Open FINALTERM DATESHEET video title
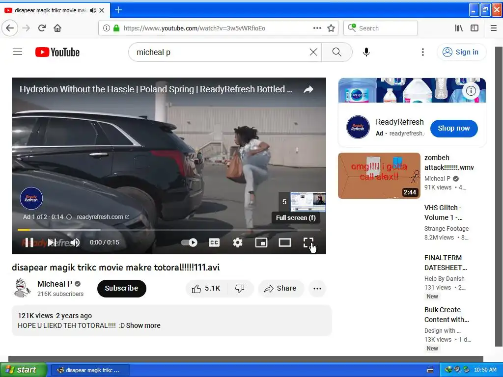 [445, 263]
